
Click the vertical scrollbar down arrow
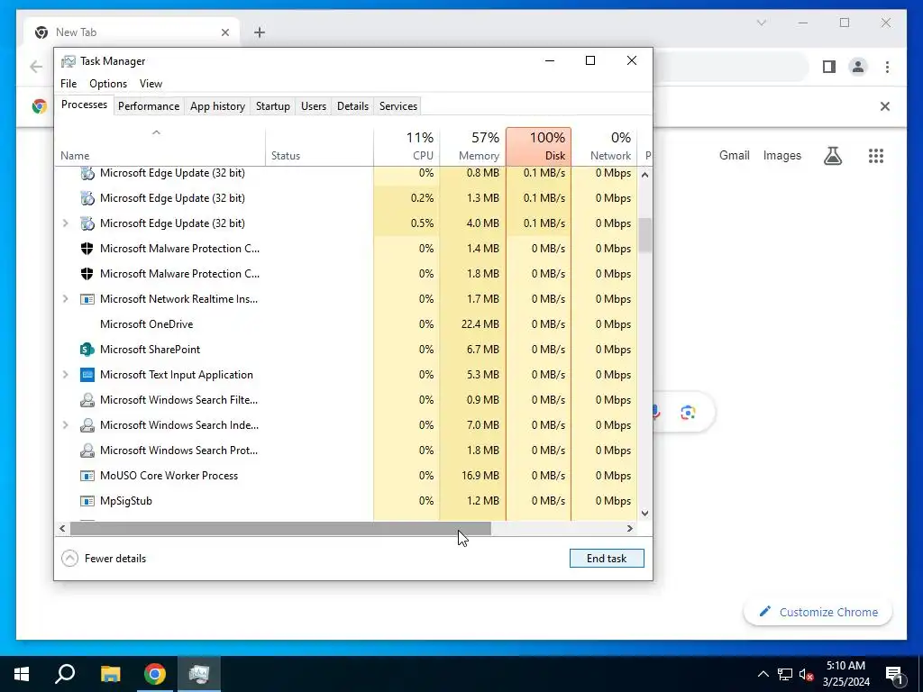645,513
